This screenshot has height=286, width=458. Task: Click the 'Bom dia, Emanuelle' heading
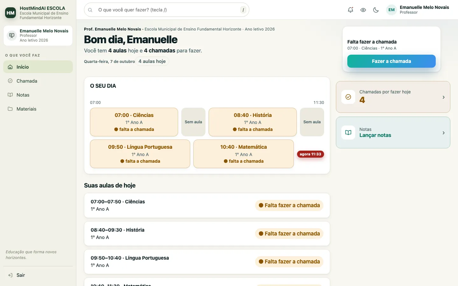(131, 39)
